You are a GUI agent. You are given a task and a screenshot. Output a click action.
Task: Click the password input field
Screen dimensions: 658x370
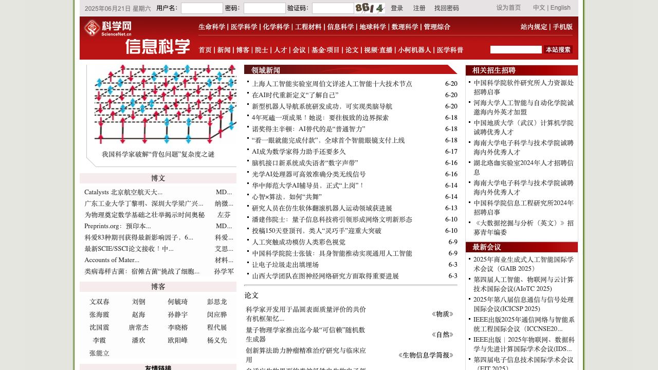264,8
